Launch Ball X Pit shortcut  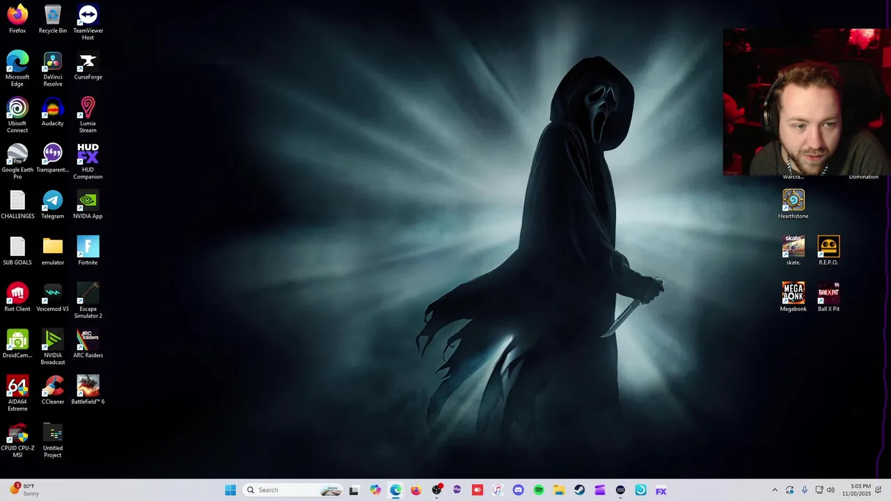point(828,297)
